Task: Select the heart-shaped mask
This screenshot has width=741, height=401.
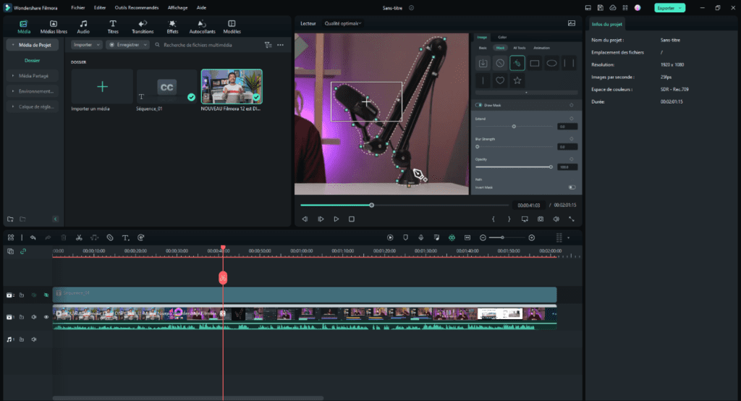Action: coord(499,80)
